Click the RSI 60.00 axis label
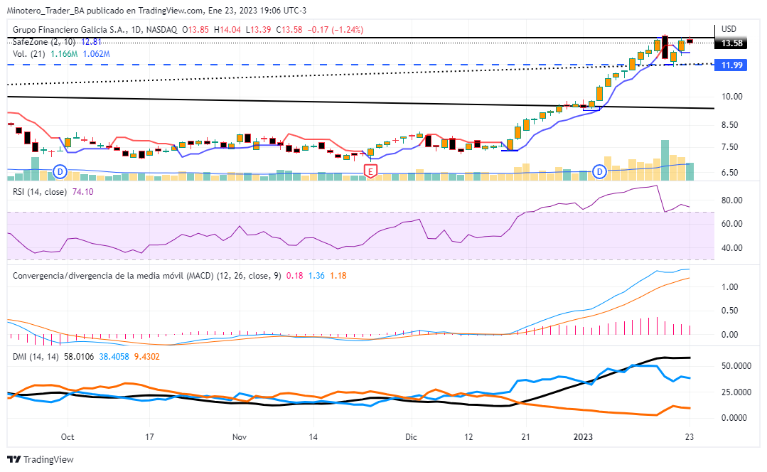The image size is (767, 472). (731, 223)
